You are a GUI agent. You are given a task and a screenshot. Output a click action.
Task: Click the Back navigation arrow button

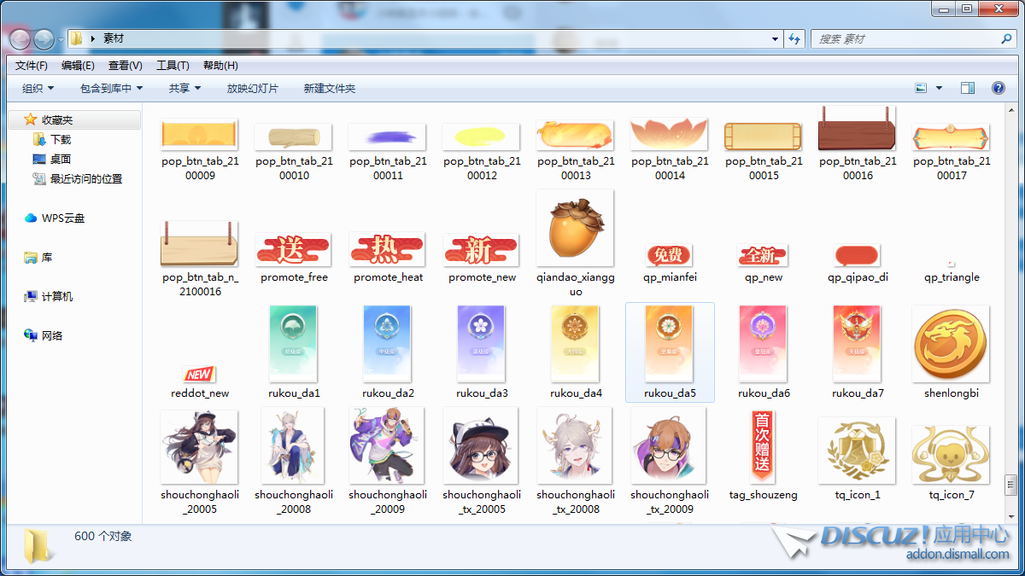(x=20, y=39)
